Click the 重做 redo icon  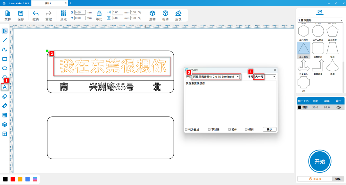pos(48,14)
